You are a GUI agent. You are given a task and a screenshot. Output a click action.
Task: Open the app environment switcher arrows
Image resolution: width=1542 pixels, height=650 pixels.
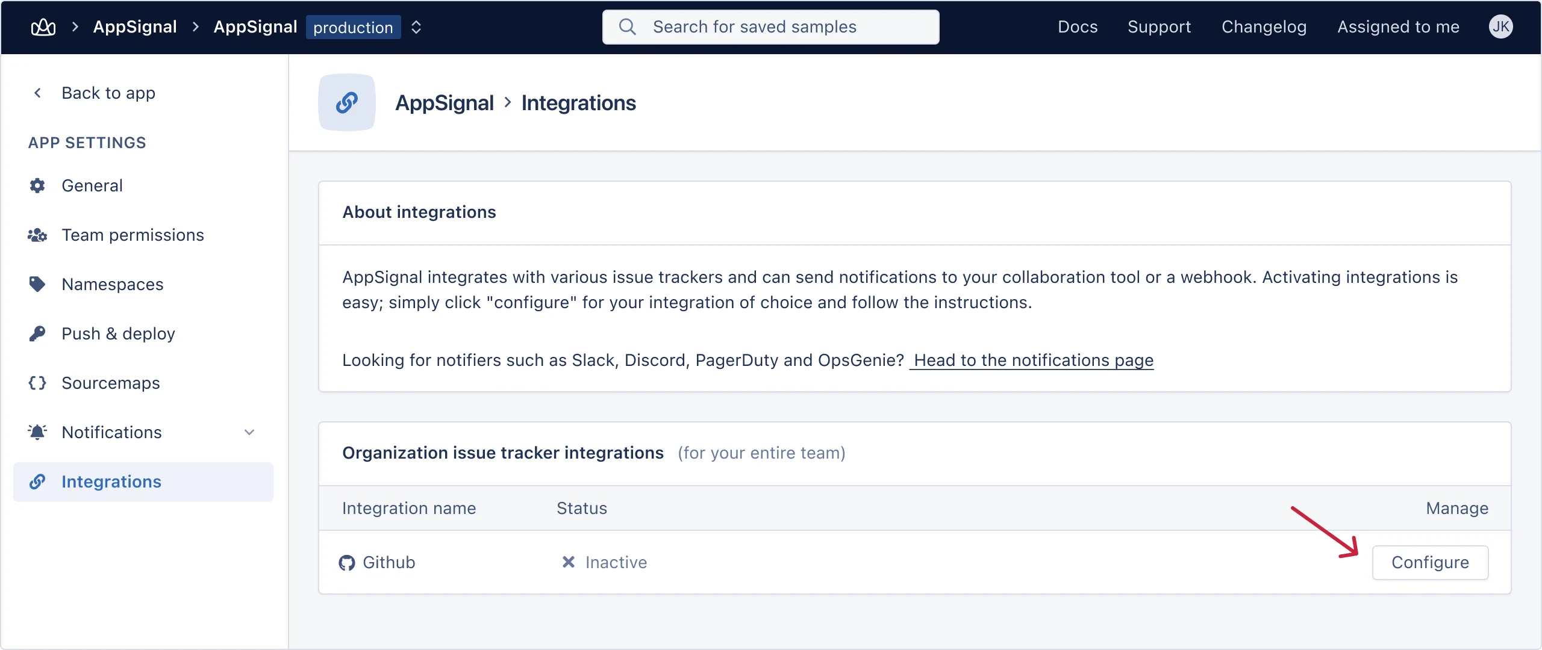click(416, 27)
